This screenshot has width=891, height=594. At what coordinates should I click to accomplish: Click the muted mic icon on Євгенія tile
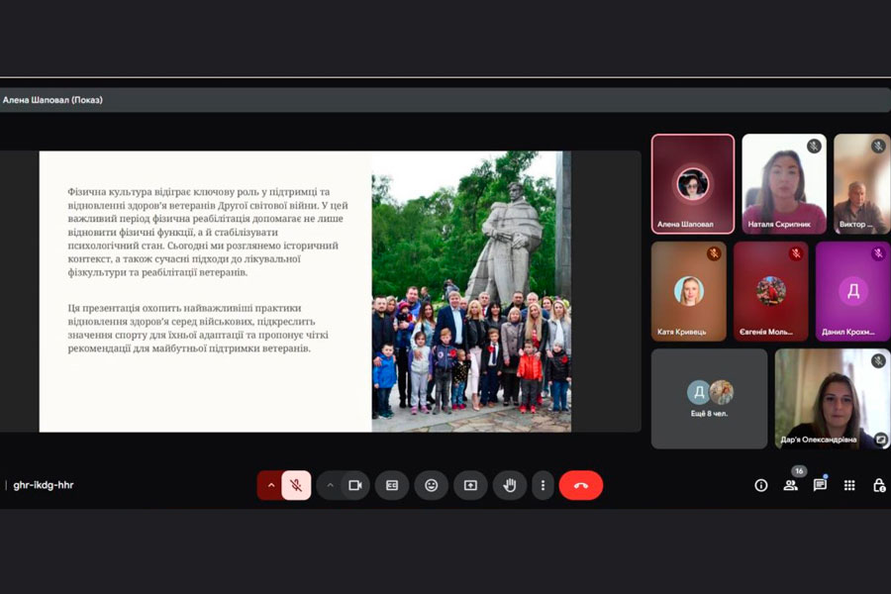796,253
